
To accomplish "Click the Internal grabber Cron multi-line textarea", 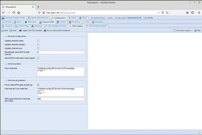I will coord(61,71).
